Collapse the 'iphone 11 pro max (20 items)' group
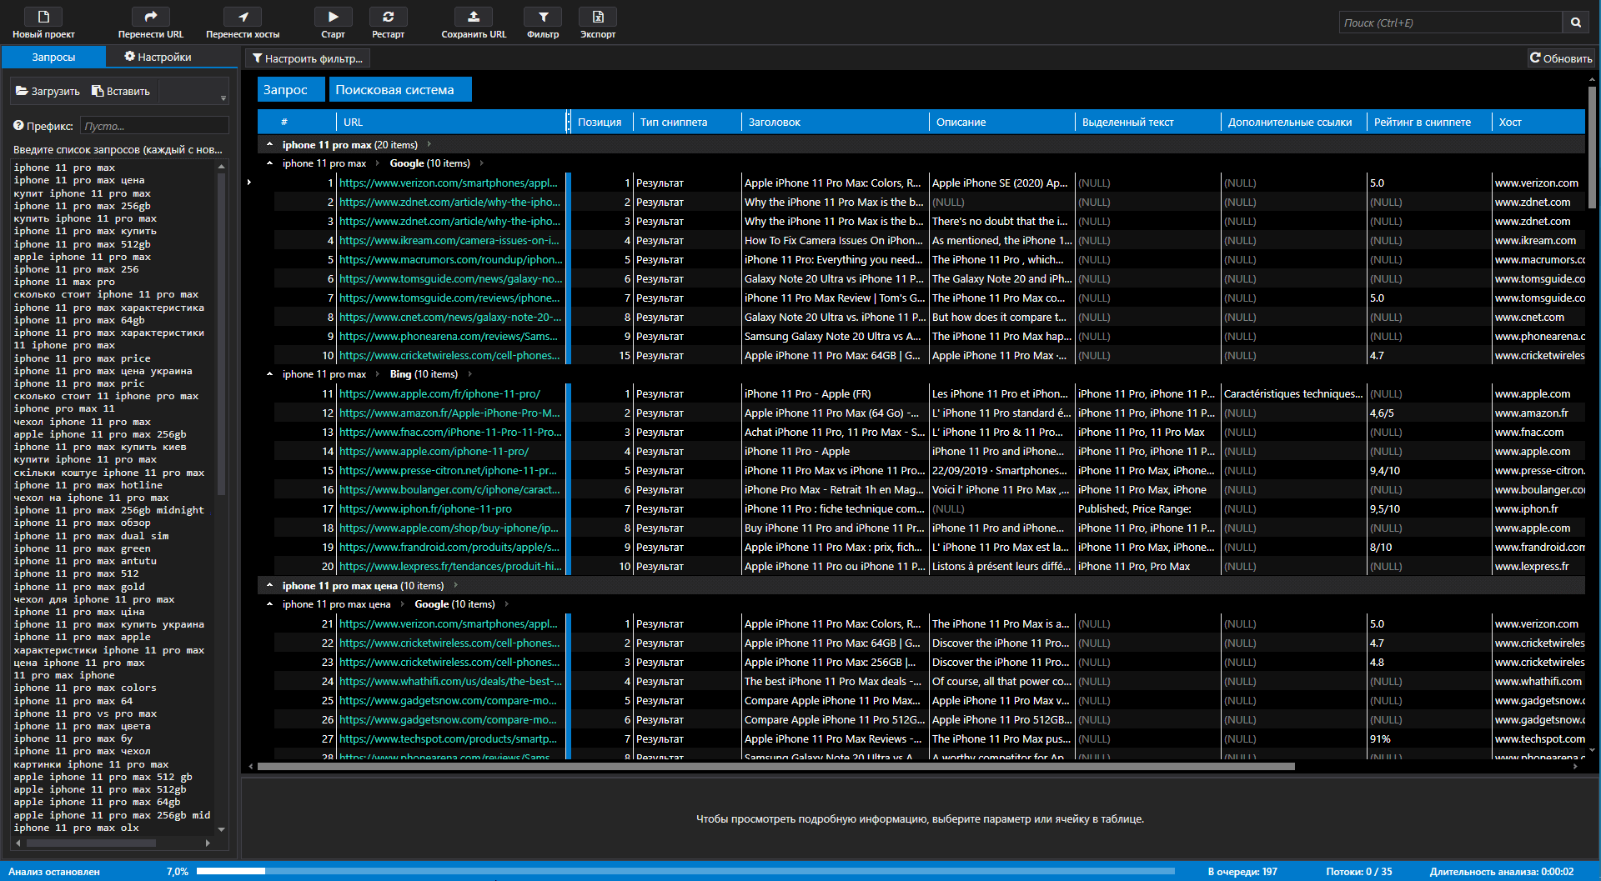Image resolution: width=1601 pixels, height=881 pixels. tap(269, 144)
